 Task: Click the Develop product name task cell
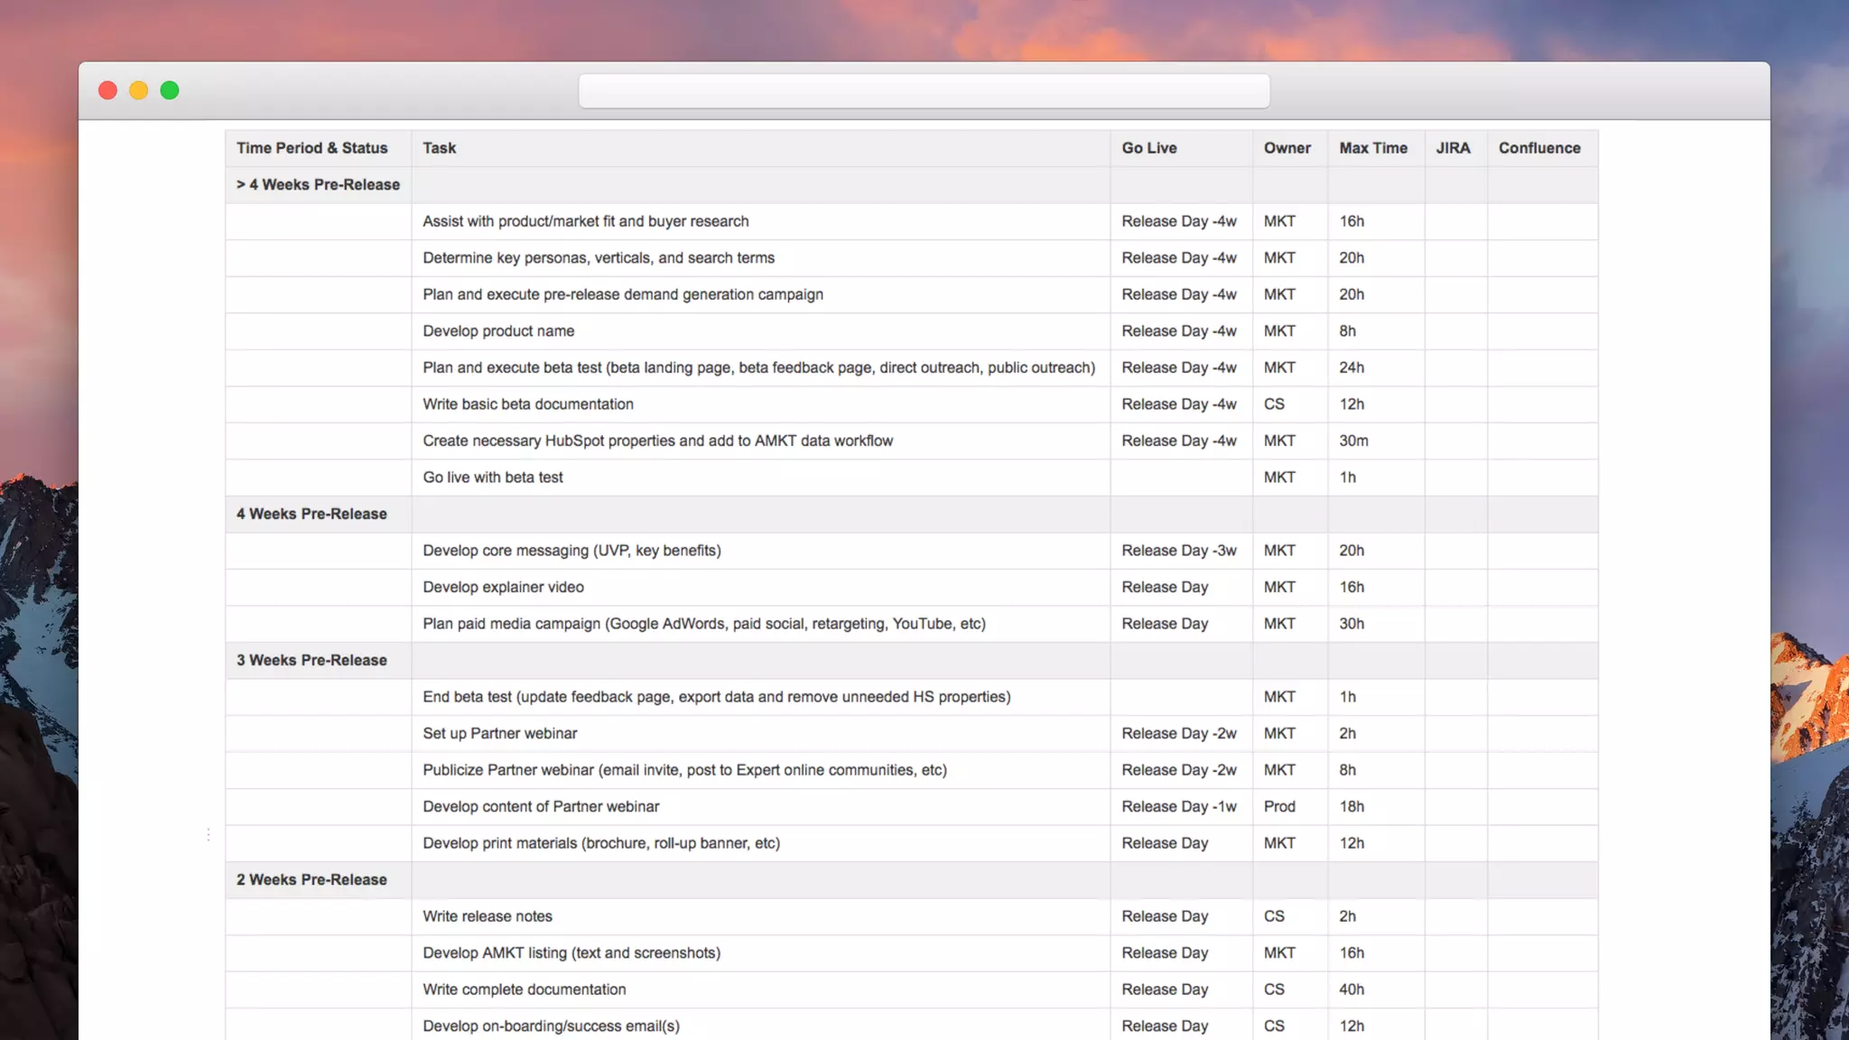pos(498,331)
